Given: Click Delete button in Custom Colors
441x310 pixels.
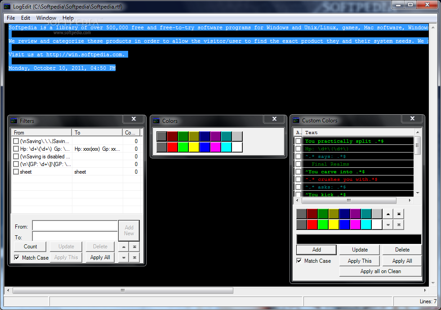Looking at the screenshot, I should (402, 250).
